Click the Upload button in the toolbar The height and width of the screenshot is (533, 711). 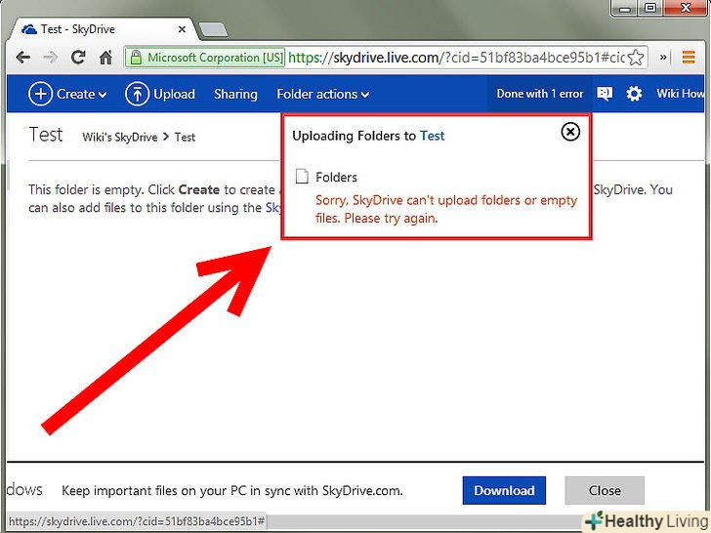click(x=160, y=94)
